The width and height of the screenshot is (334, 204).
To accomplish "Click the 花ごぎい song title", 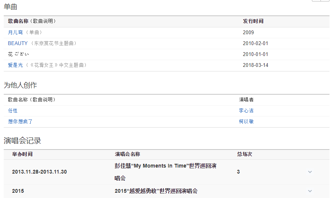I will pos(18,54).
